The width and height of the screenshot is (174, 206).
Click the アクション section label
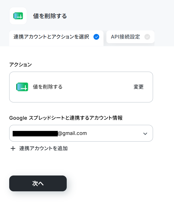coord(20,65)
